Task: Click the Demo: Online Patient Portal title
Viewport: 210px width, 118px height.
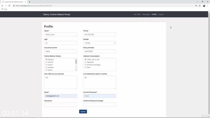Action: click(57, 14)
